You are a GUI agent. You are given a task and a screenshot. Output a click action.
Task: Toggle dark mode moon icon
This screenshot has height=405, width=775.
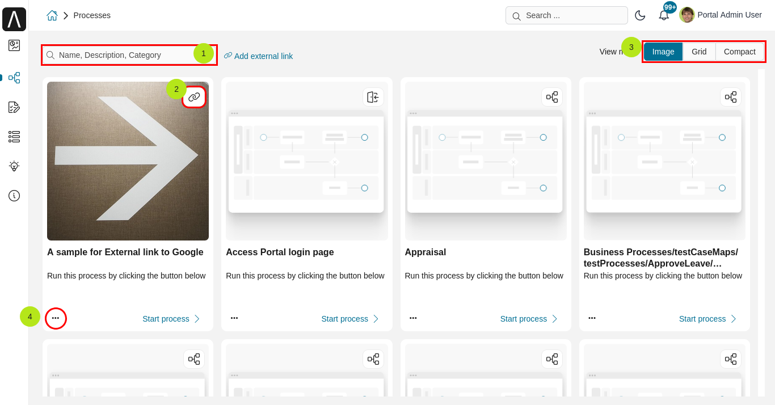pos(640,15)
